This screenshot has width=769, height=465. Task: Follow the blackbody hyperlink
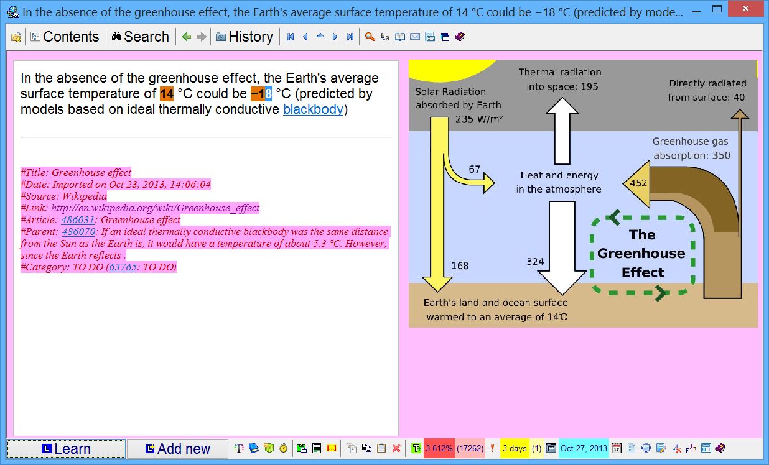pos(313,110)
